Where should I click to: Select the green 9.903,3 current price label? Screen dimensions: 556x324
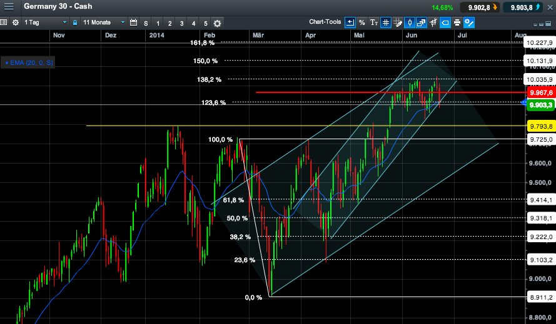click(541, 105)
